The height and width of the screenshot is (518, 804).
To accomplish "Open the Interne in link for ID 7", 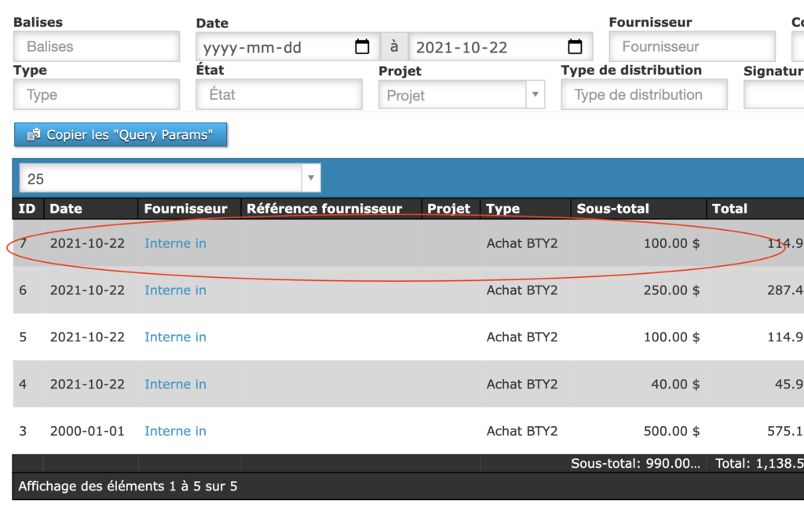I will tap(175, 243).
